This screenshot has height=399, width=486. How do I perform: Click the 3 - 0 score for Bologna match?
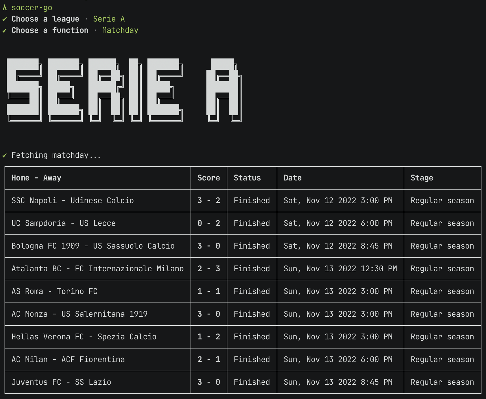click(x=209, y=246)
